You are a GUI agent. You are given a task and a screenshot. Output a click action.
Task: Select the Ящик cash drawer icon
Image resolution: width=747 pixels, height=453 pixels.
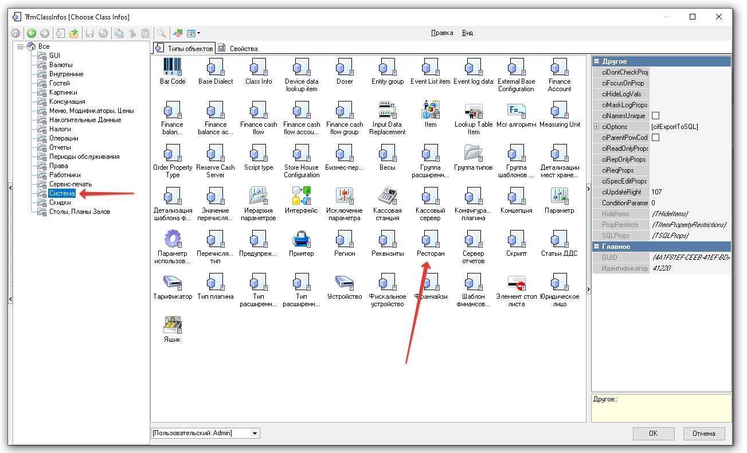172,329
